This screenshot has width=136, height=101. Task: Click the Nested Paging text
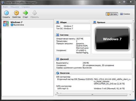tap(82, 53)
